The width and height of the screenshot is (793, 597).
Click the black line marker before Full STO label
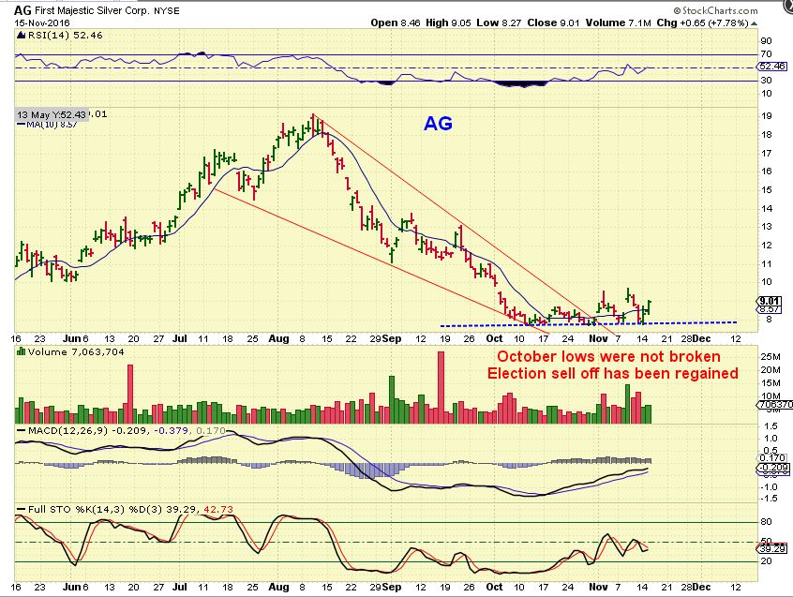(x=21, y=509)
